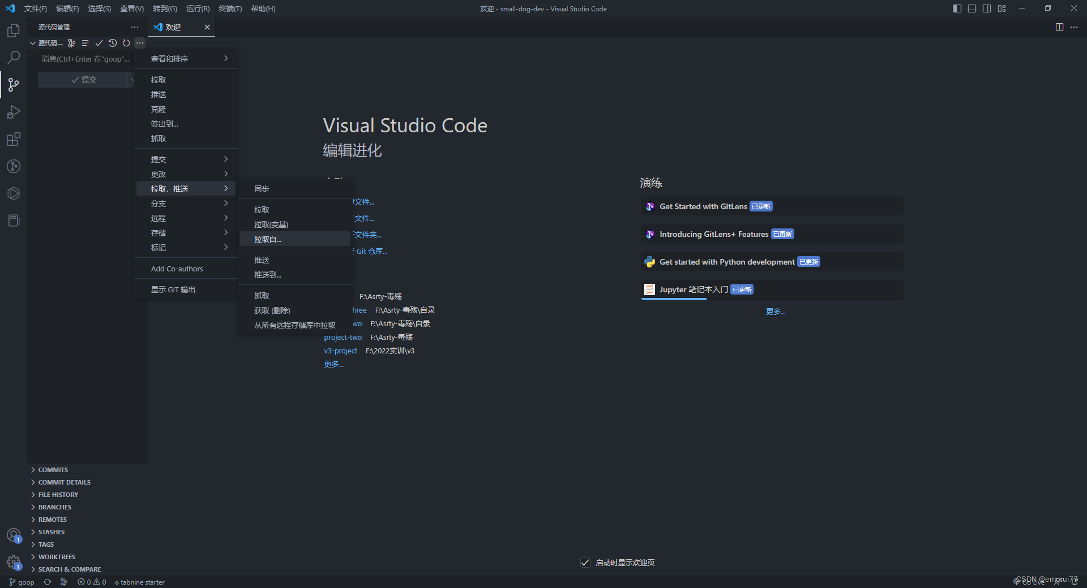Click errors and warnings indicator in status bar

pos(92,582)
